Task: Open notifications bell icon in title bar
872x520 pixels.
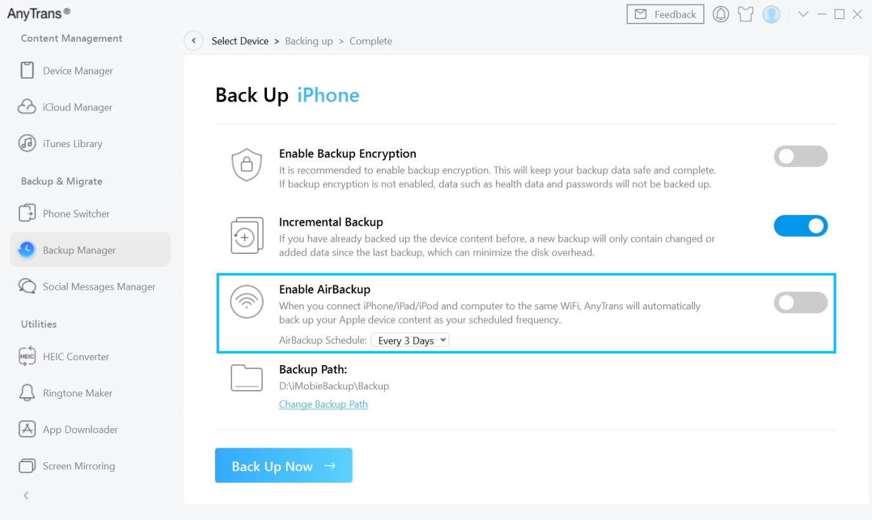Action: coord(720,15)
